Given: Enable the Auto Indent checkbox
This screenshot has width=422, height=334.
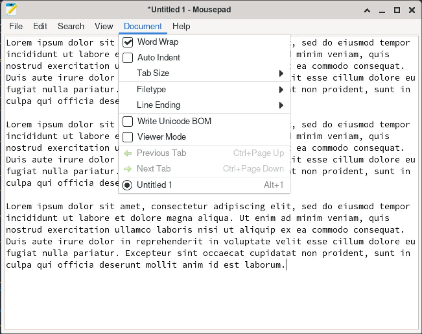Looking at the screenshot, I should point(127,58).
